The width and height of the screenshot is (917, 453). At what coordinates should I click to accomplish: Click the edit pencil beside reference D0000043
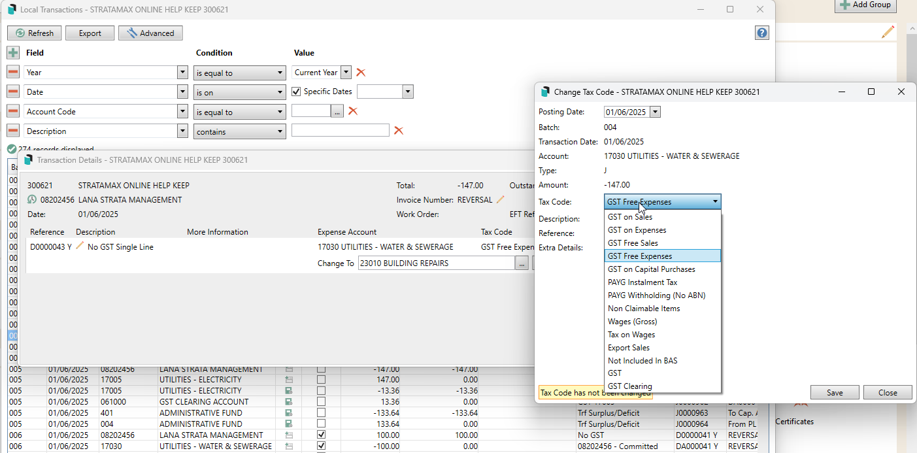pos(80,246)
